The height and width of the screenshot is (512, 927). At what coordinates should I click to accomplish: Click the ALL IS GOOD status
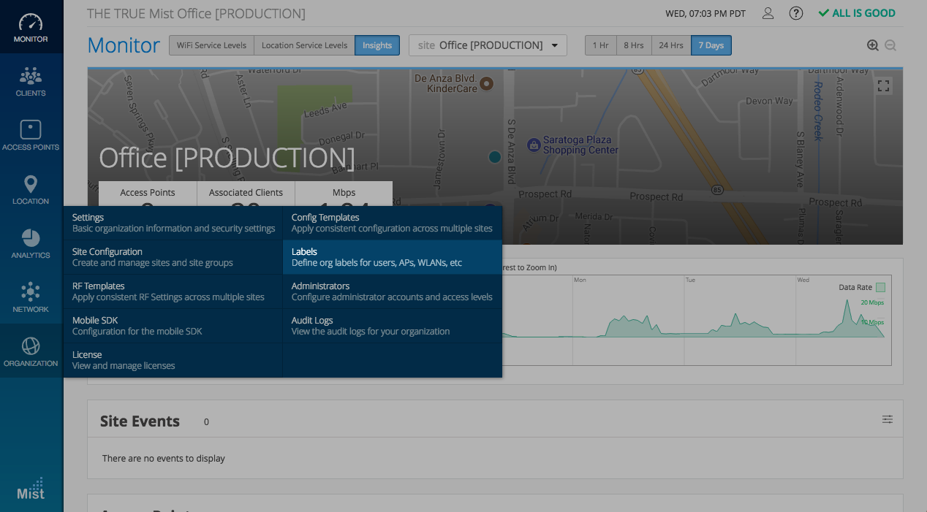(856, 13)
